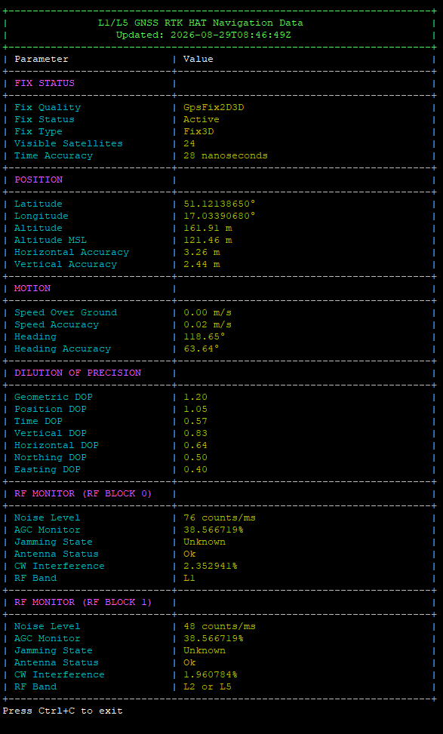Click the 'Press Ctrl+C to exit' line
Viewport: 443px width, 734px height.
[63, 711]
